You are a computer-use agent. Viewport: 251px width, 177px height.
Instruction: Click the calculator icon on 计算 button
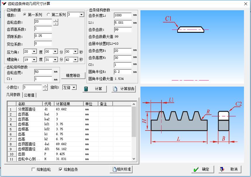point(86,89)
